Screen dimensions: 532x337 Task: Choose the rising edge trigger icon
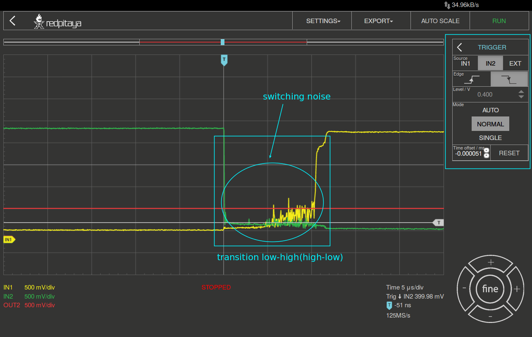[472, 79]
